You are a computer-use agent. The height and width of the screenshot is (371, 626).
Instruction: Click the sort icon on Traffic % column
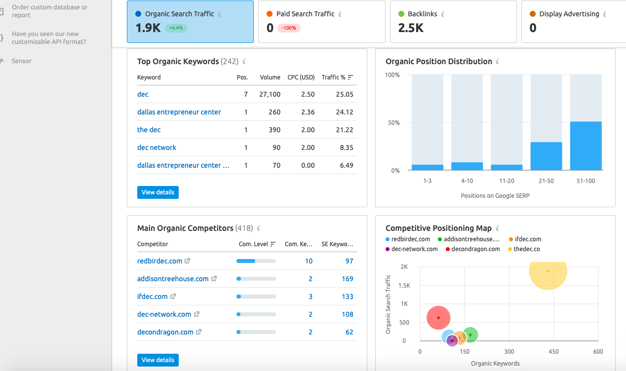(352, 77)
